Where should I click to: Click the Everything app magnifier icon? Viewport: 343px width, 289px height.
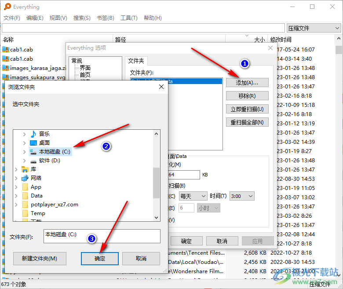(x=7, y=7)
